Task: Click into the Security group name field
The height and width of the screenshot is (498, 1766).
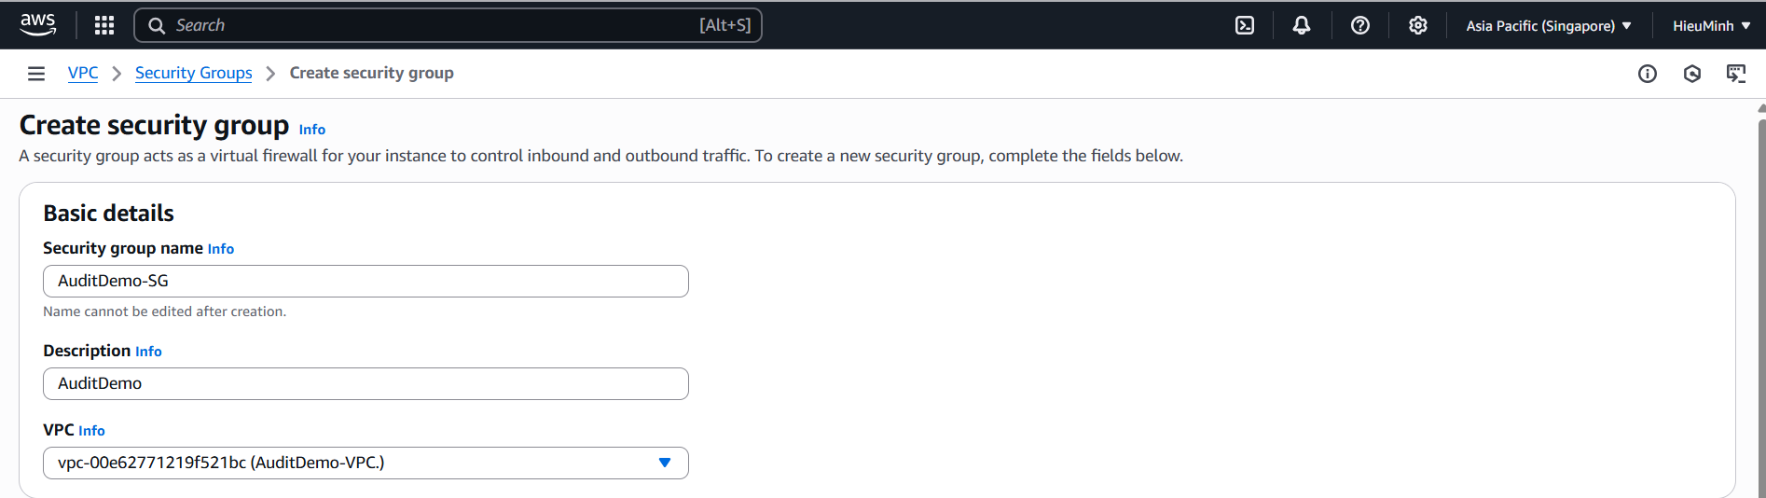Action: pyautogui.click(x=366, y=281)
